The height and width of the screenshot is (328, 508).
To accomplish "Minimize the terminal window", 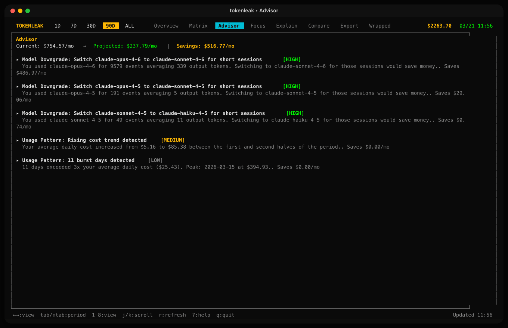I will [20, 11].
